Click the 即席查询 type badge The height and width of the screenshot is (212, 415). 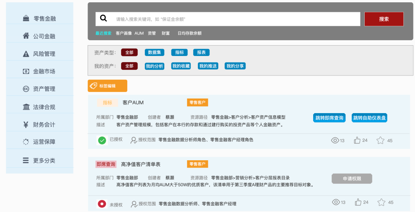click(106, 164)
